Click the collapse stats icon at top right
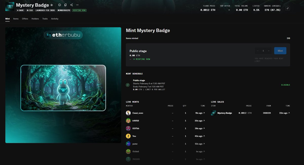The height and width of the screenshot is (165, 304). tap(288, 8)
